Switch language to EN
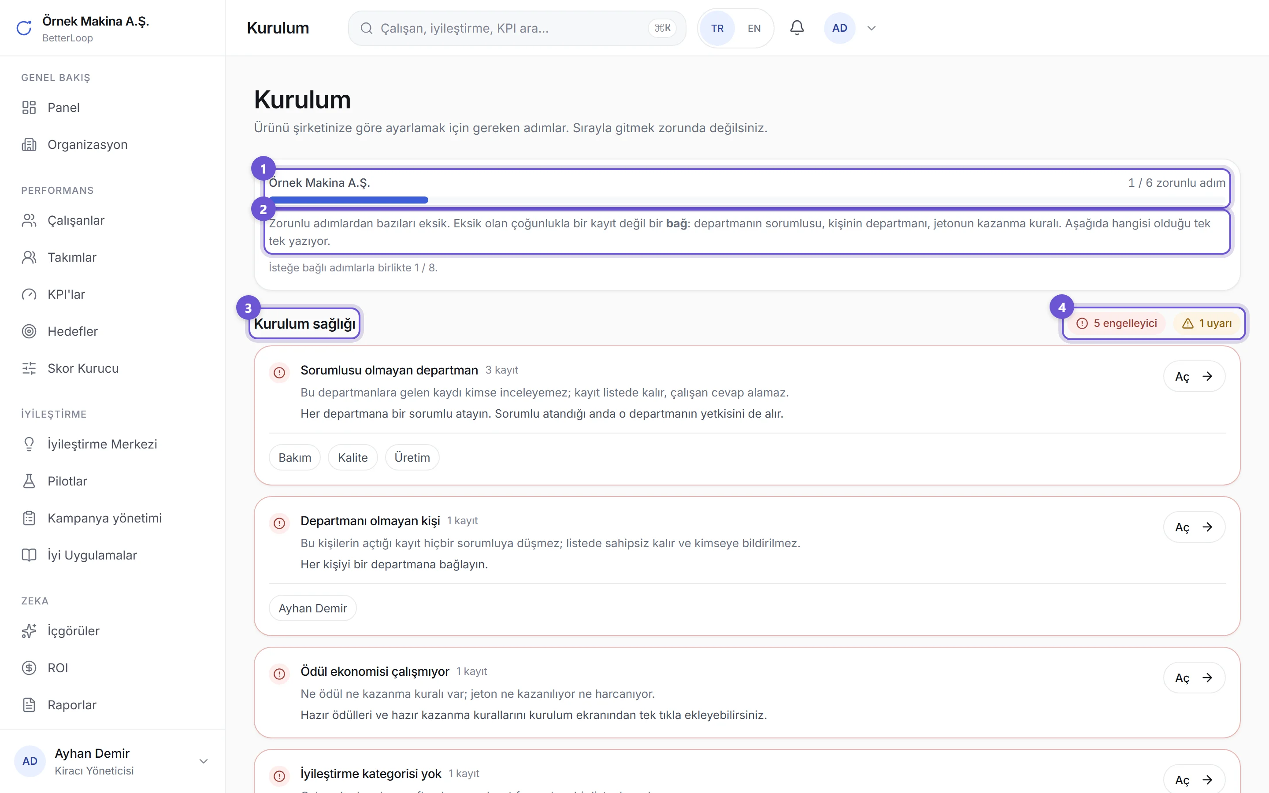The height and width of the screenshot is (793, 1269). coord(754,28)
